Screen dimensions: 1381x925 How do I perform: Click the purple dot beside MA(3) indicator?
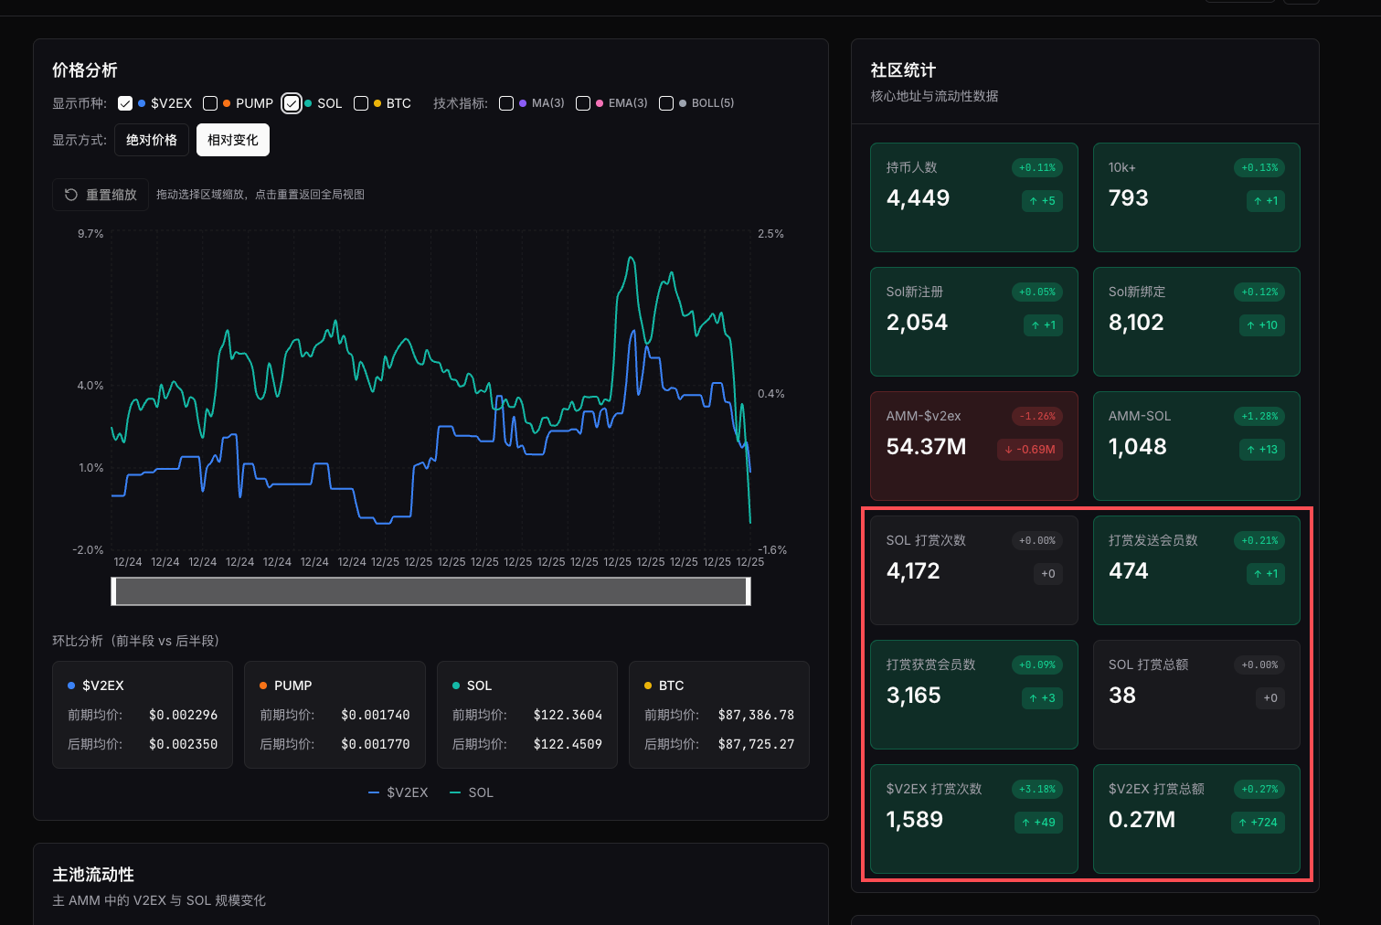tap(523, 103)
